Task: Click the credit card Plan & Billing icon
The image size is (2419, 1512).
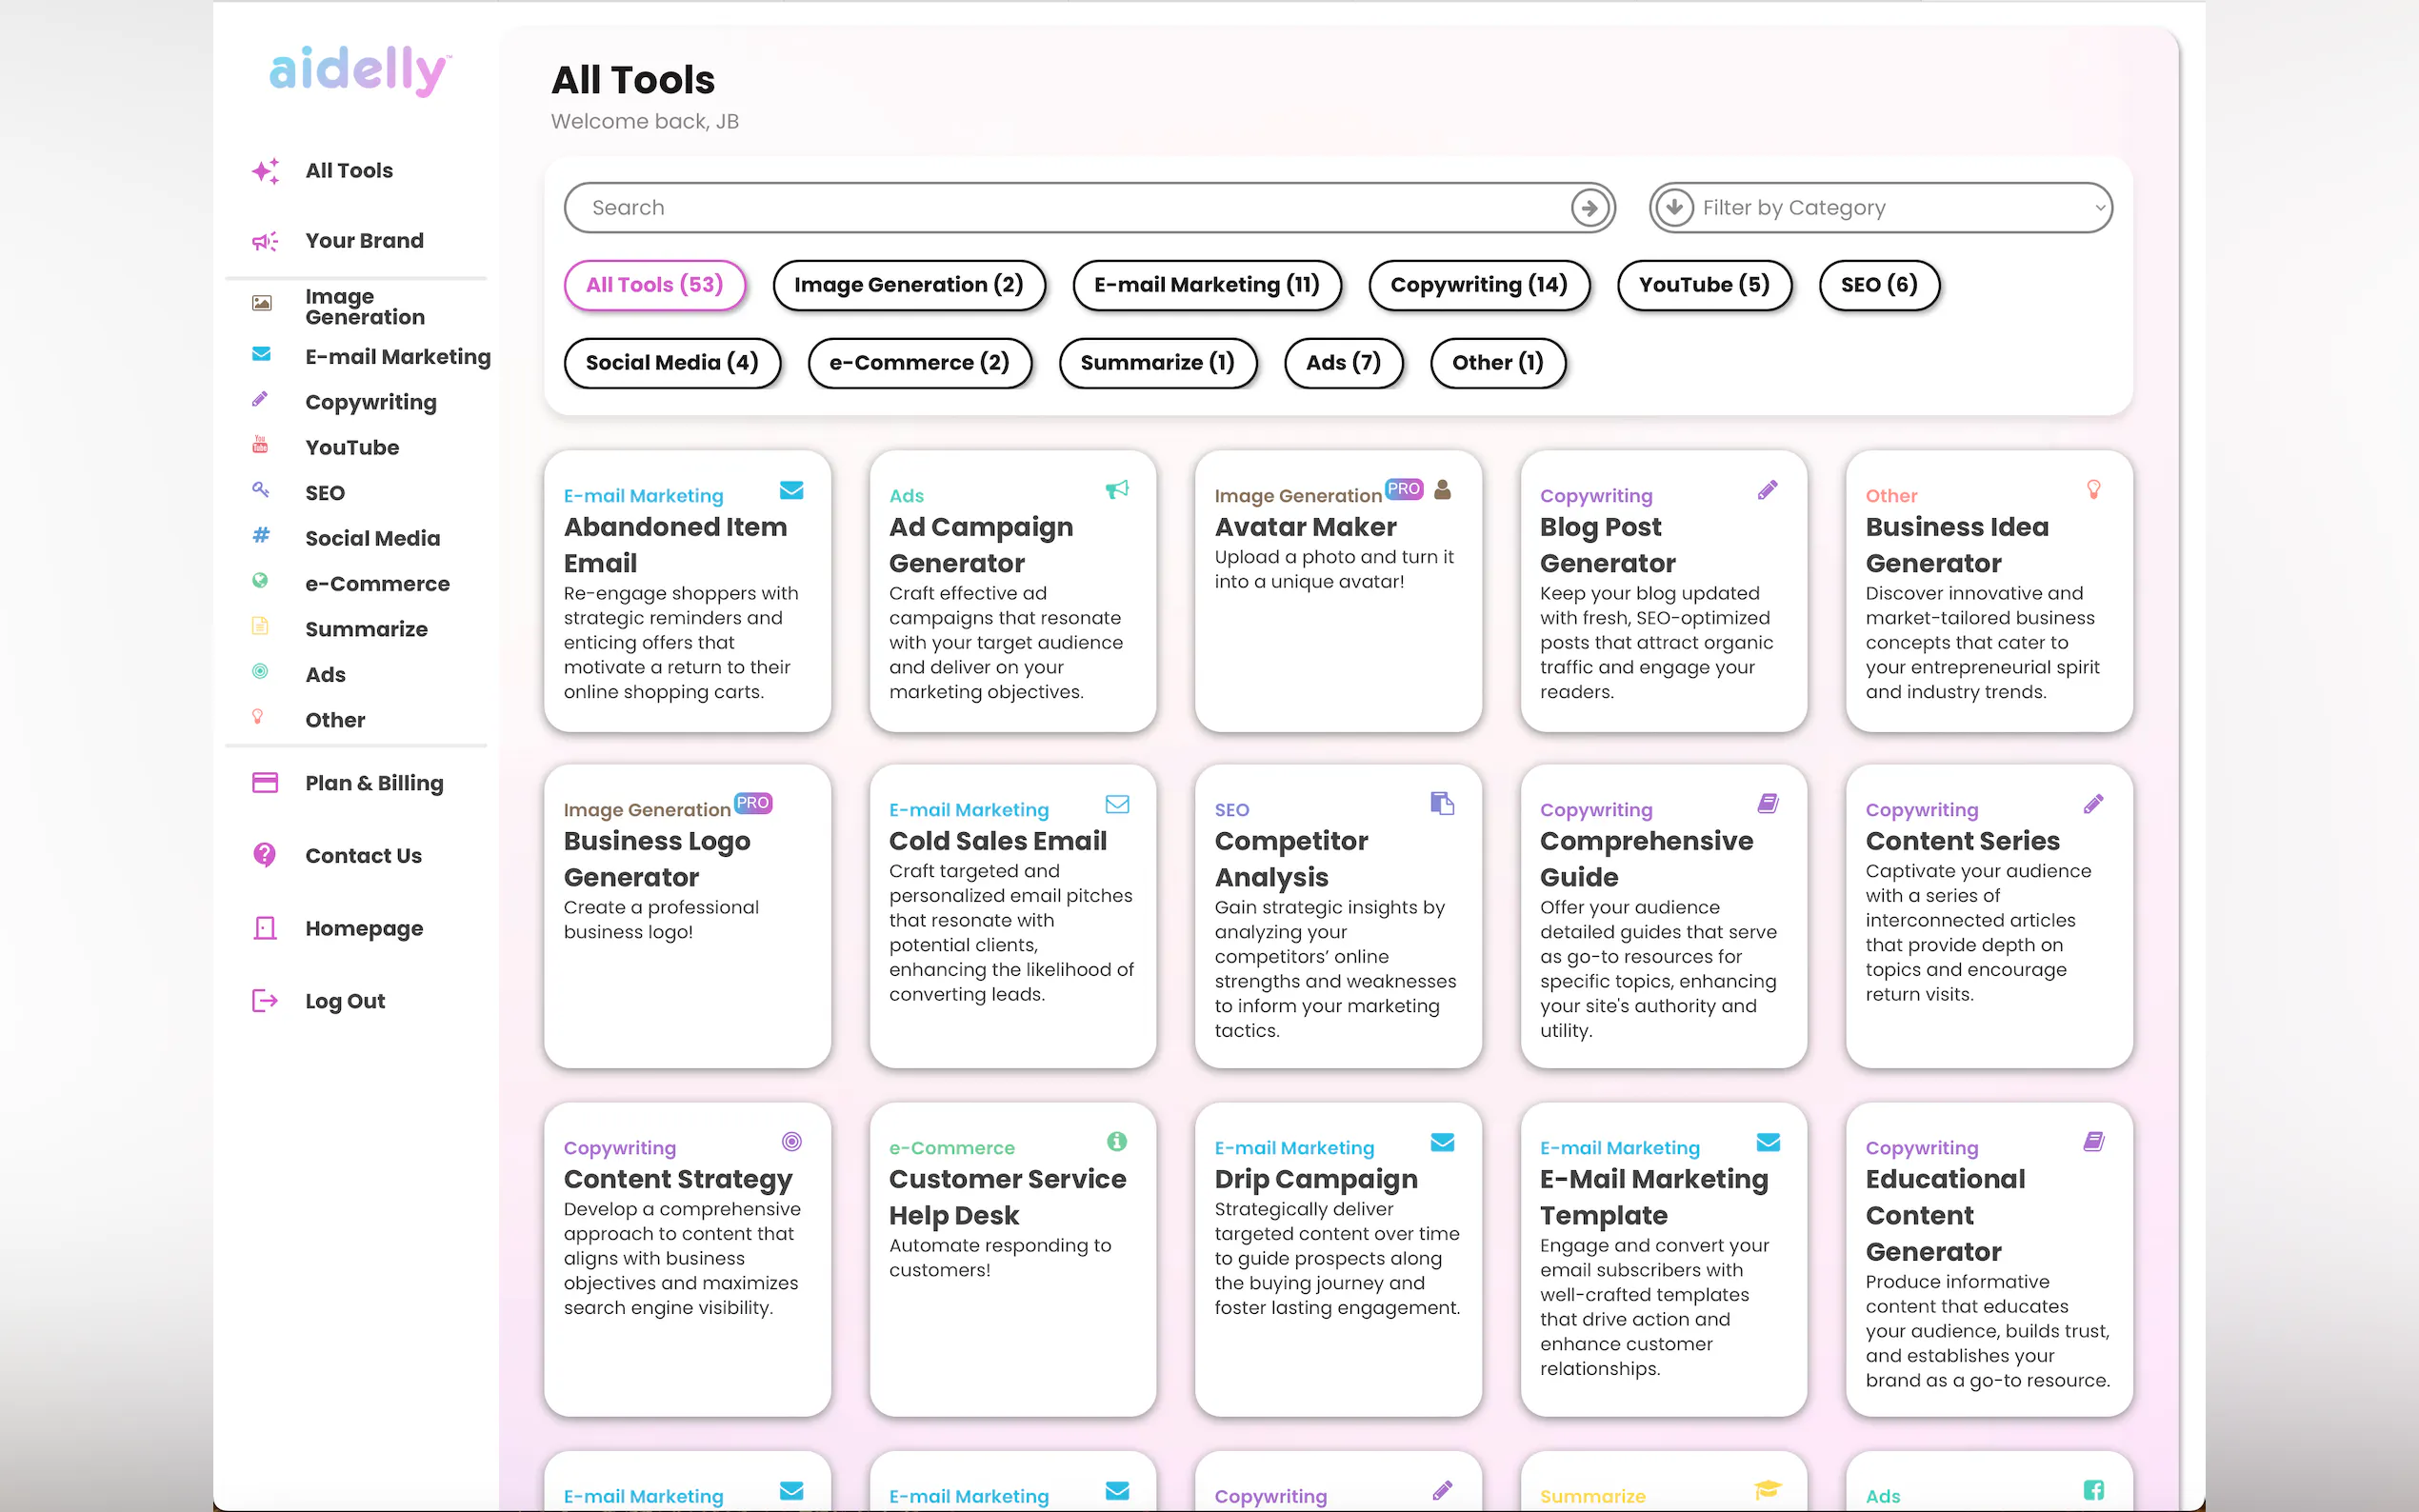Action: pos(265,783)
